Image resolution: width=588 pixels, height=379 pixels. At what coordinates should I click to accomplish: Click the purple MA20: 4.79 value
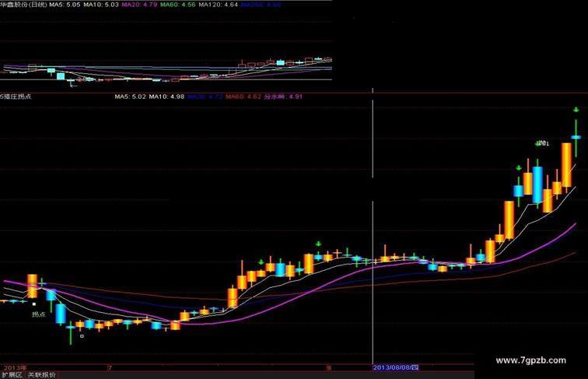click(x=139, y=5)
